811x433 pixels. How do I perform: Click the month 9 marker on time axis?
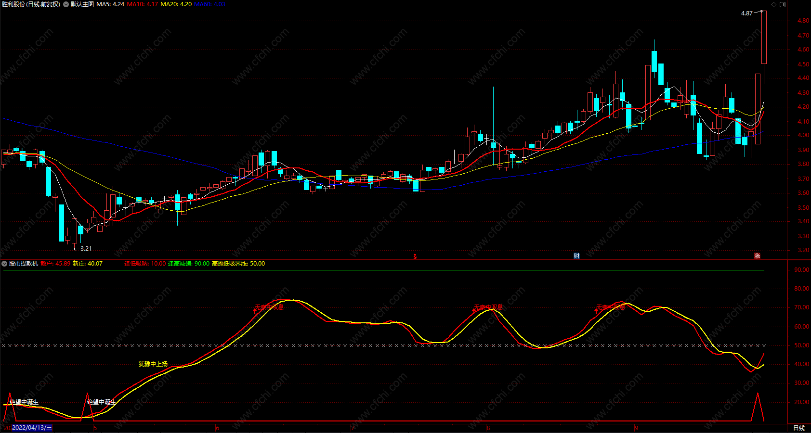coord(637,428)
